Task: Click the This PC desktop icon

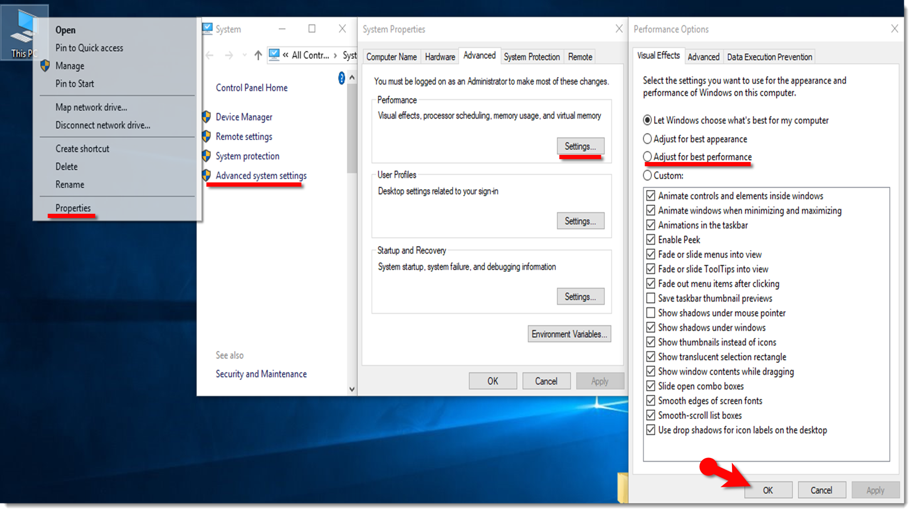Action: 23,32
